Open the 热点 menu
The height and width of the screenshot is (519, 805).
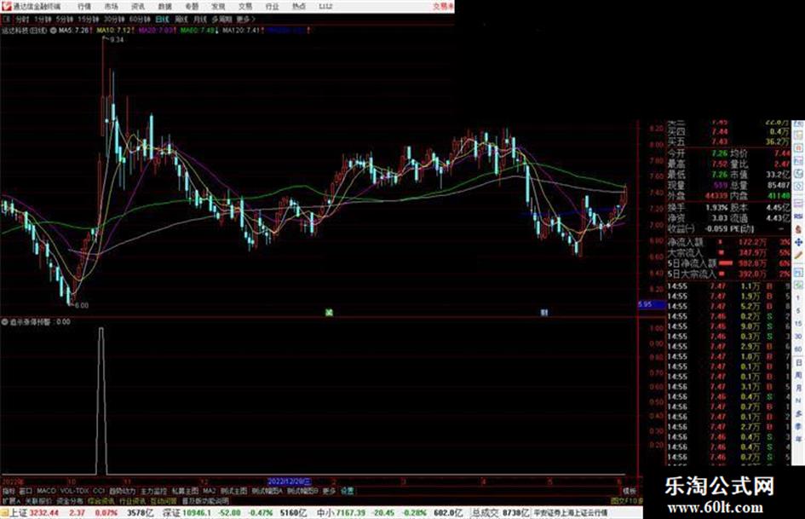point(298,7)
